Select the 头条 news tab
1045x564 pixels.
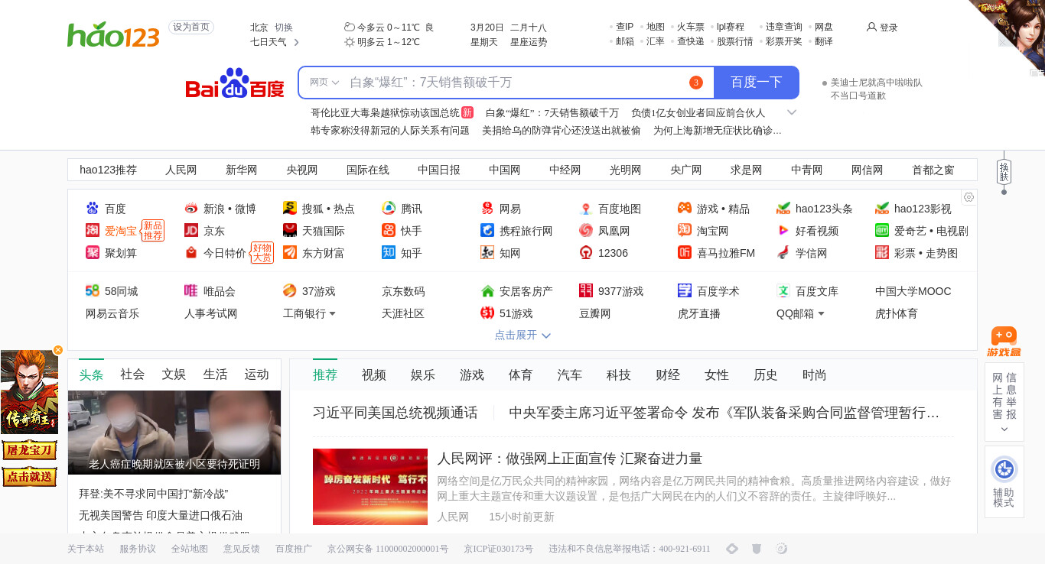point(91,374)
